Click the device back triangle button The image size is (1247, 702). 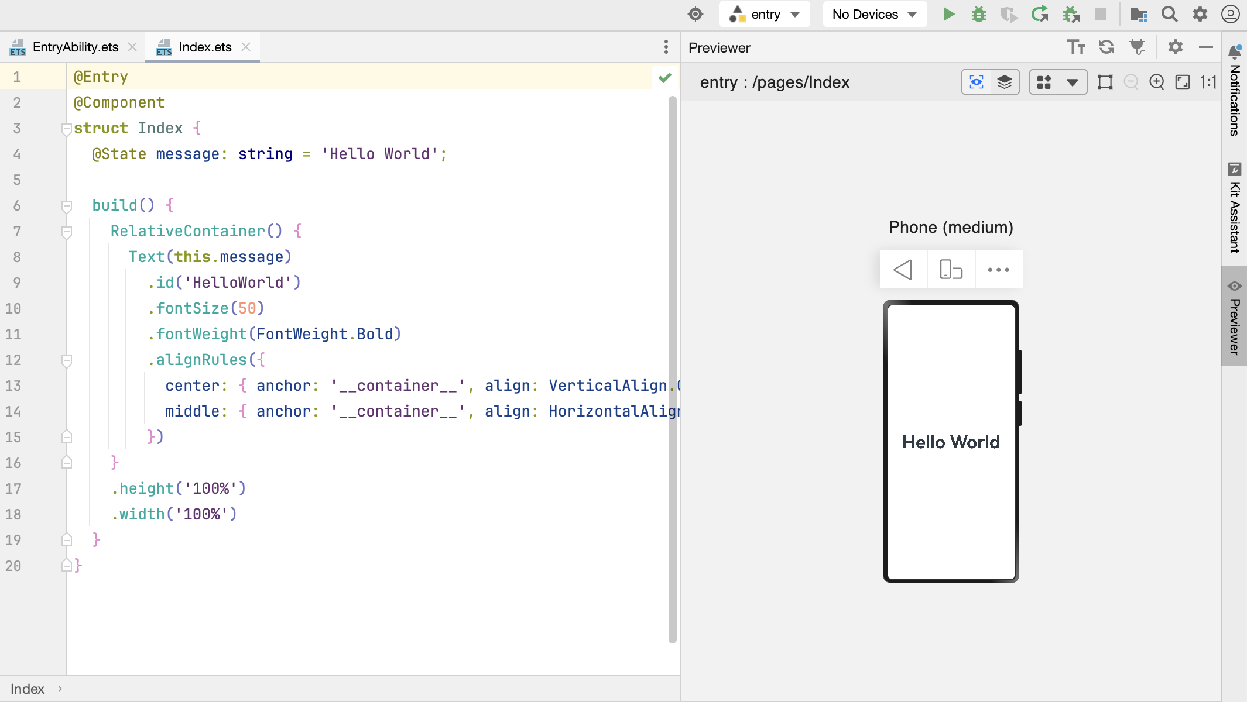pos(903,270)
